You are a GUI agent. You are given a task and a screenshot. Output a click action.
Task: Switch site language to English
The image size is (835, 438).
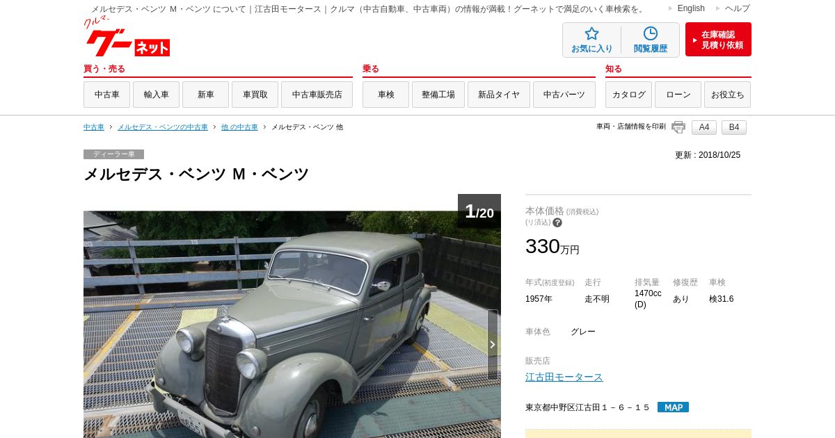pos(691,8)
